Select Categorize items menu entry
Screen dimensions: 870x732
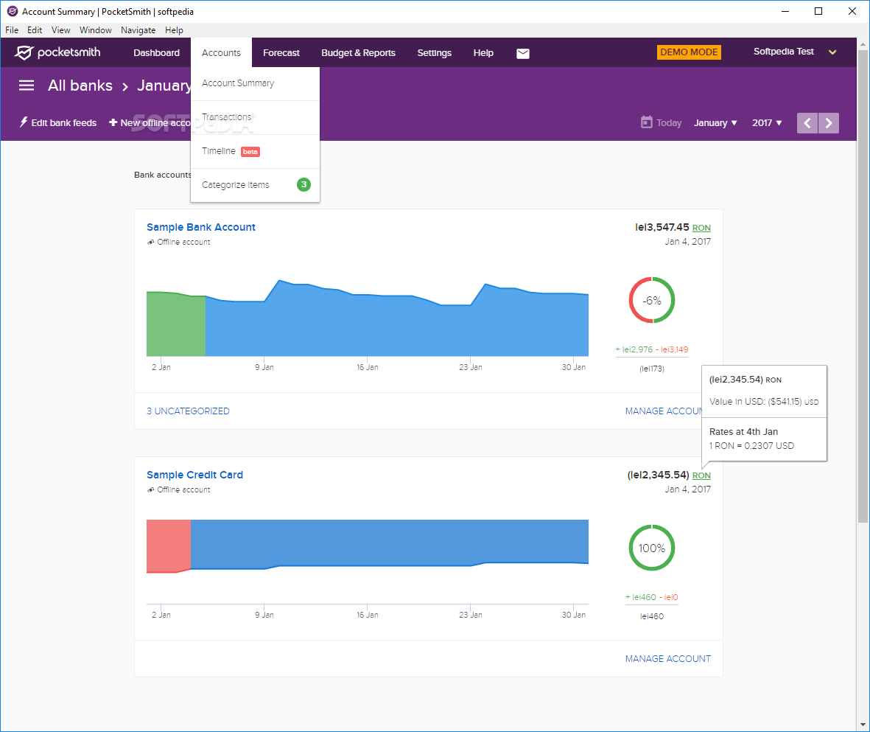tap(255, 185)
